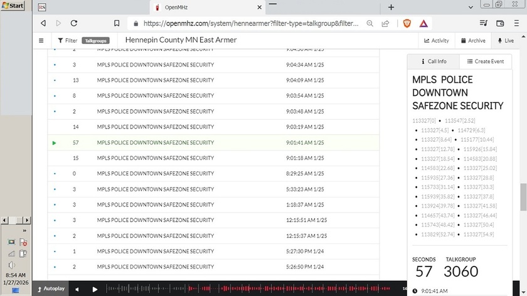Open a new browser tab with plus button
Screen dimensions: 527x296
tap(391, 7)
